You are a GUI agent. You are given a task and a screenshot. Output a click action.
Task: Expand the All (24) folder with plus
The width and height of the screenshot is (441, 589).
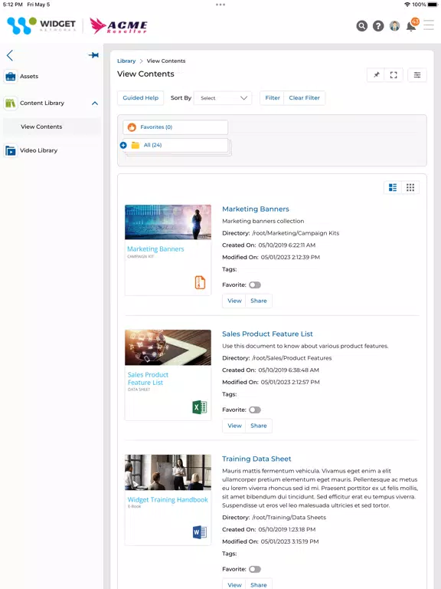pos(123,145)
